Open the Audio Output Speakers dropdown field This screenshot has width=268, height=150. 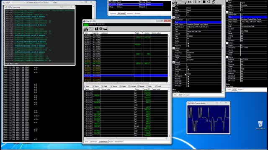pyautogui.click(x=204, y=25)
